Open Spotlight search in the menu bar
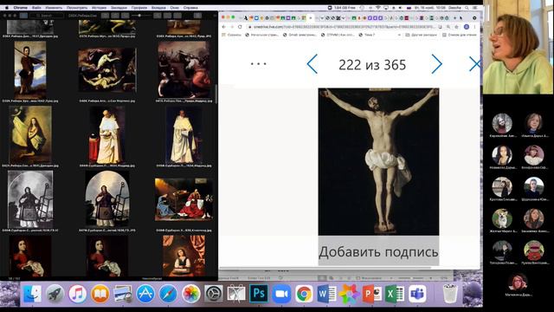This screenshot has height=312, width=554. click(x=467, y=8)
